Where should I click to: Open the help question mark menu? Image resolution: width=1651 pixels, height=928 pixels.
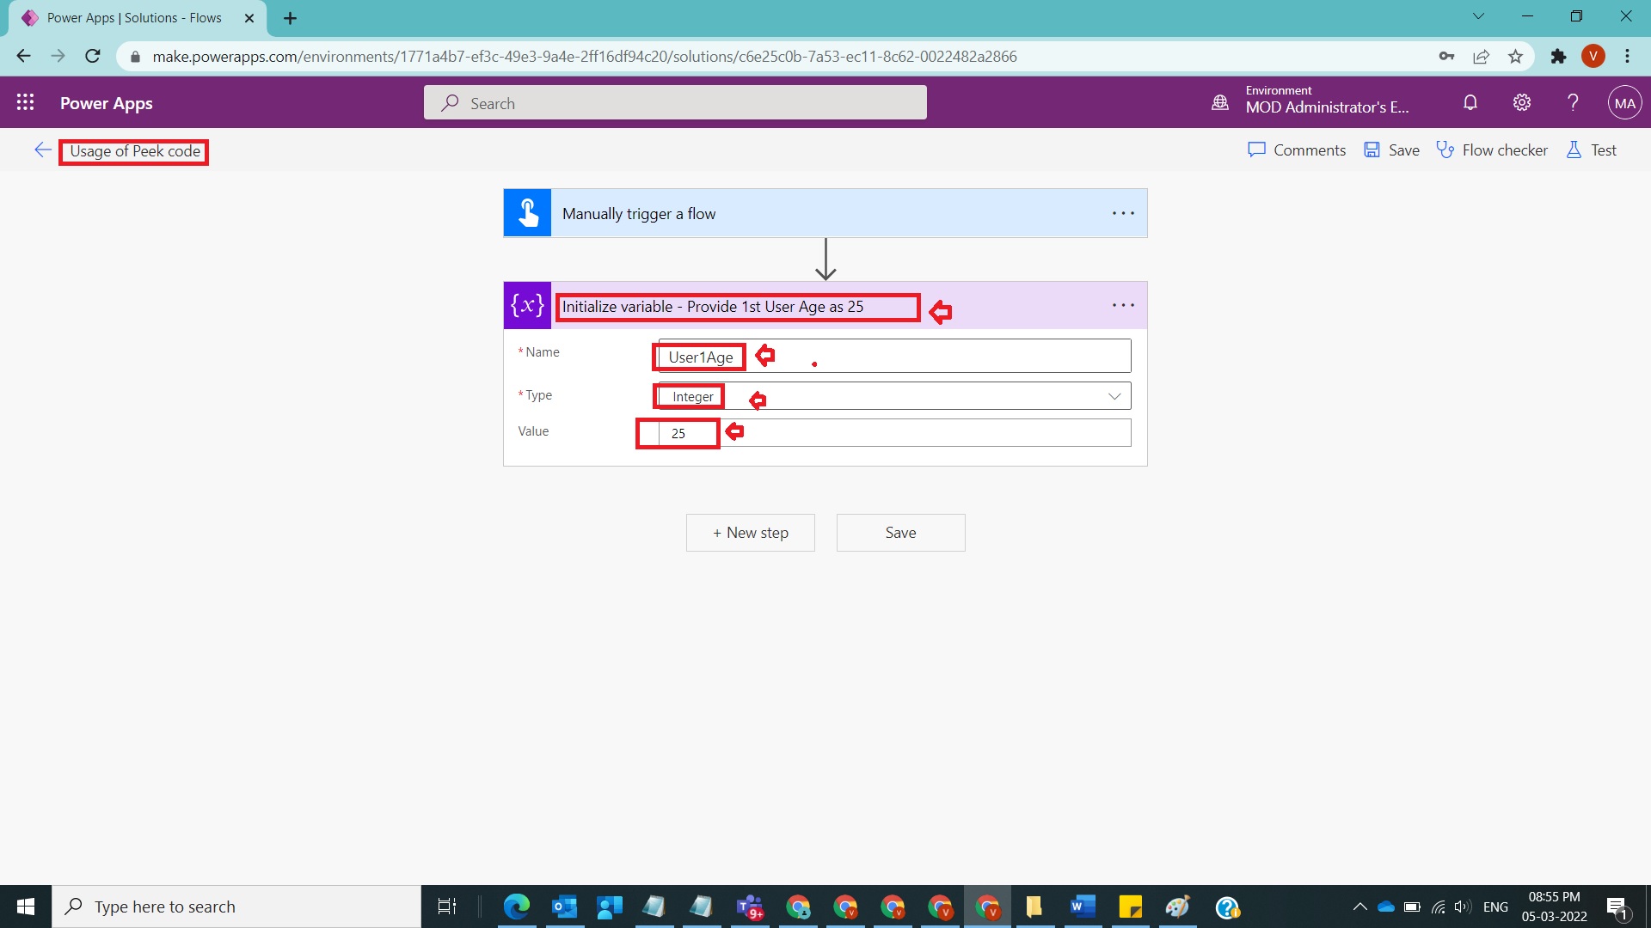point(1573,102)
